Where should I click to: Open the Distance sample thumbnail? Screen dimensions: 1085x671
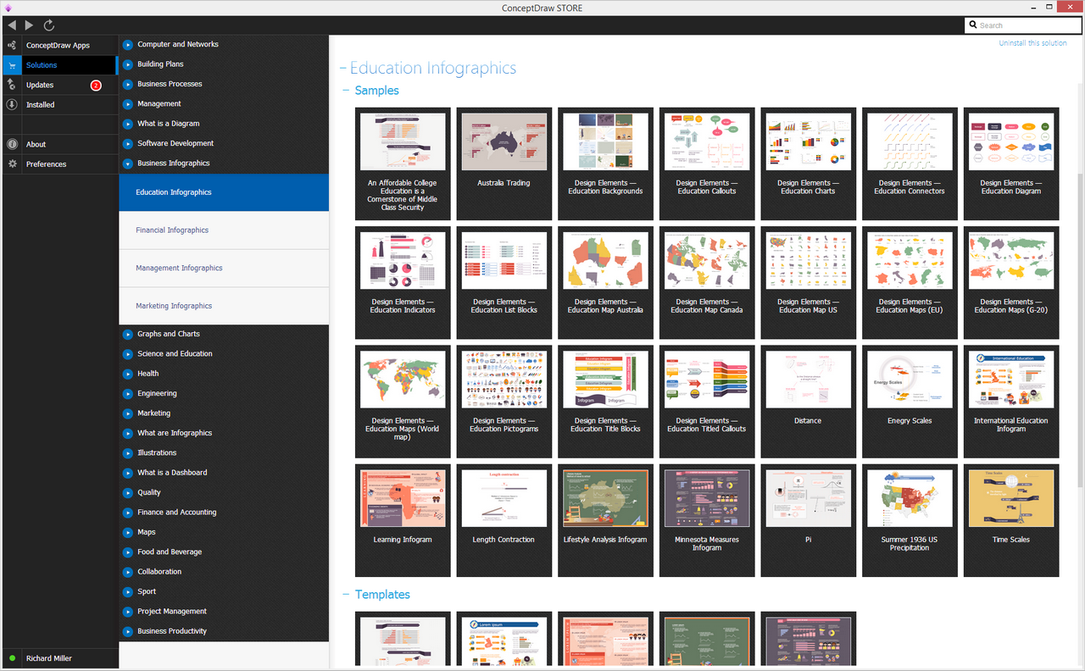(x=808, y=402)
